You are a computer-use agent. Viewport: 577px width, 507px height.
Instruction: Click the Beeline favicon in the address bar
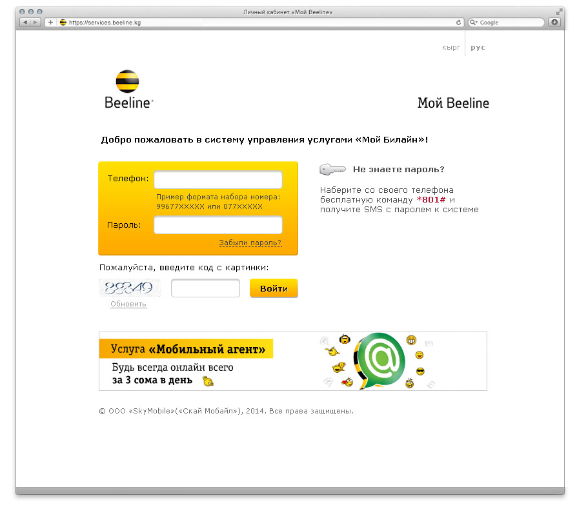click(x=63, y=23)
